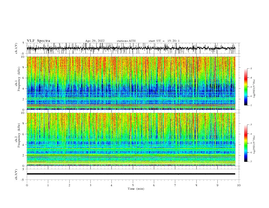This screenshot has height=208, width=269.
Task: Click inside the ch.1 spectrogram panel
Action: click(131, 83)
